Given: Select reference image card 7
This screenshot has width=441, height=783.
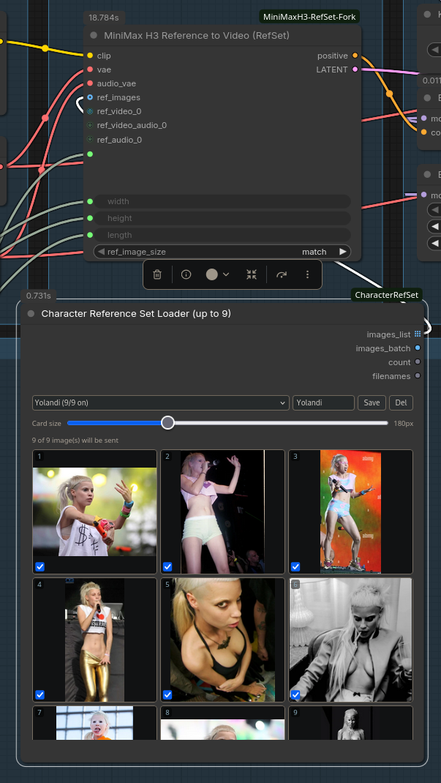Looking at the screenshot, I should [95, 722].
